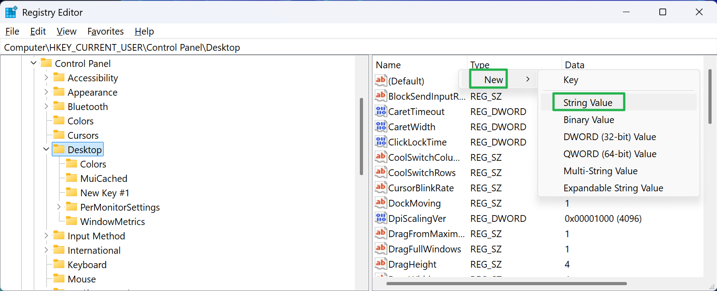Expand the PerMonitorSettings key
Screen dimensions: 717x291
coord(59,207)
